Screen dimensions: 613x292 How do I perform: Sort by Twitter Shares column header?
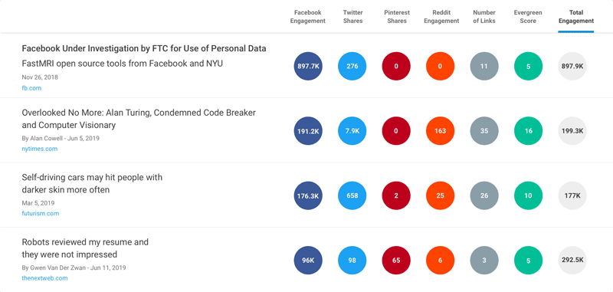click(x=352, y=17)
